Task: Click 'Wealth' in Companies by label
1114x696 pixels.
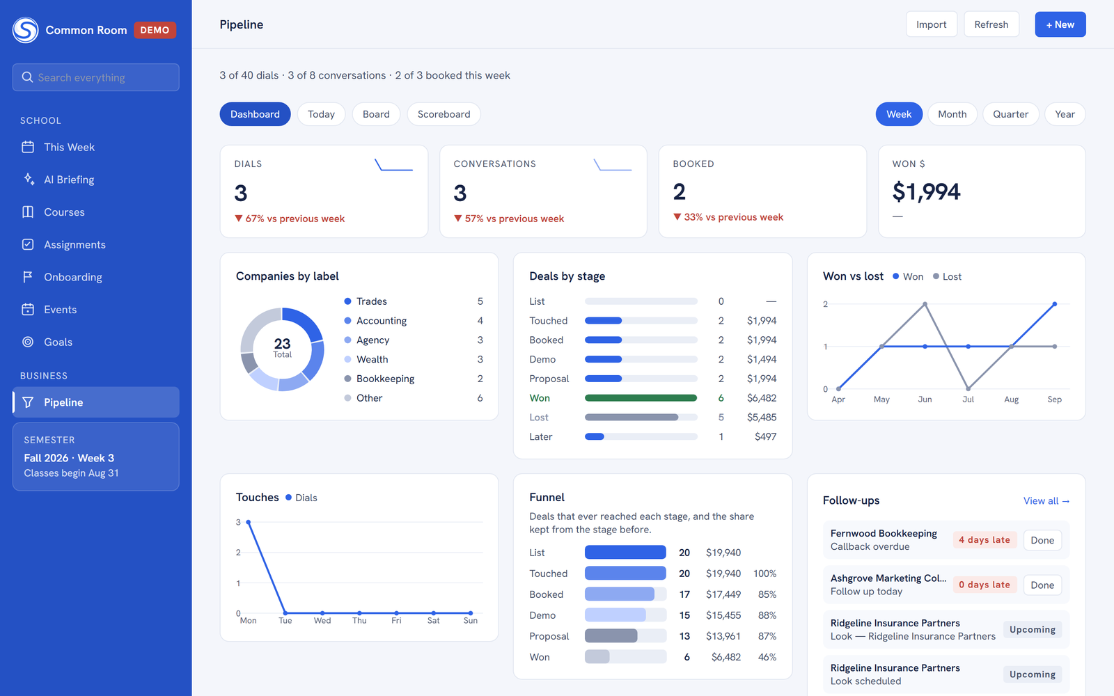Action: [372, 359]
